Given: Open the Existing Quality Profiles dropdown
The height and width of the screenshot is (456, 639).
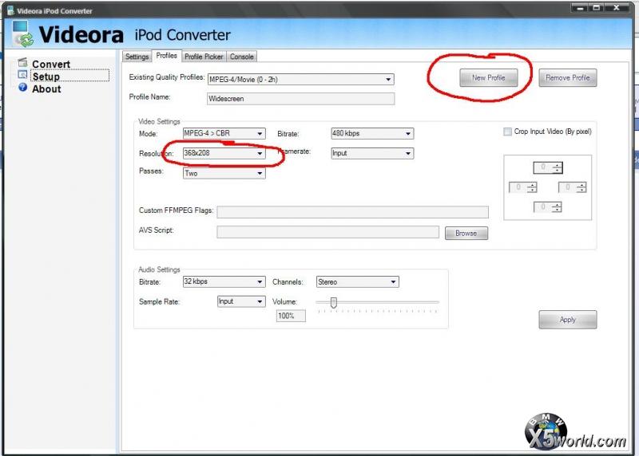Looking at the screenshot, I should pyautogui.click(x=301, y=80).
